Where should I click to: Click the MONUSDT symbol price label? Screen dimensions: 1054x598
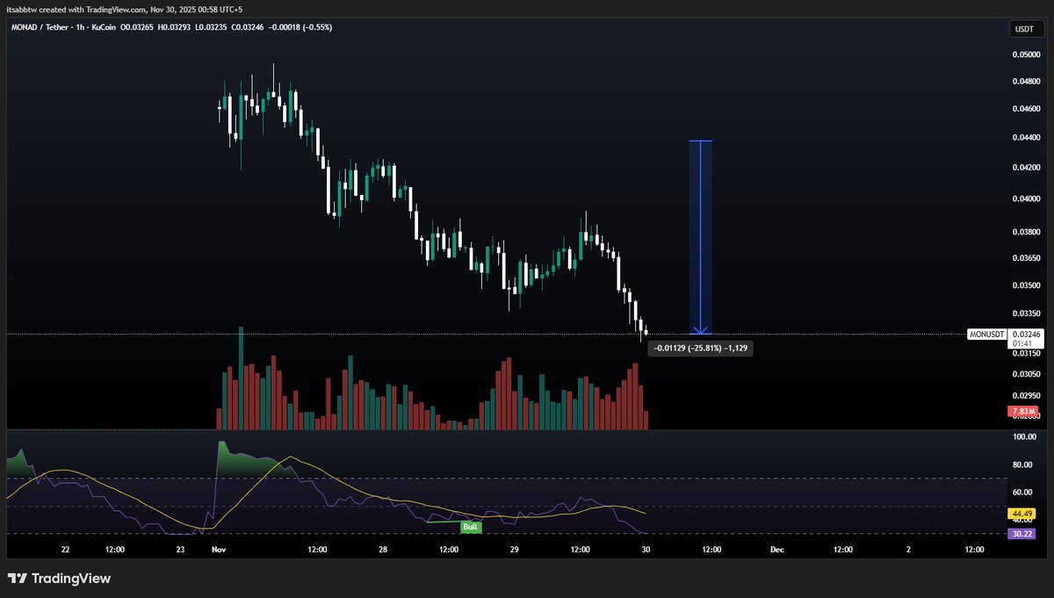pos(986,335)
